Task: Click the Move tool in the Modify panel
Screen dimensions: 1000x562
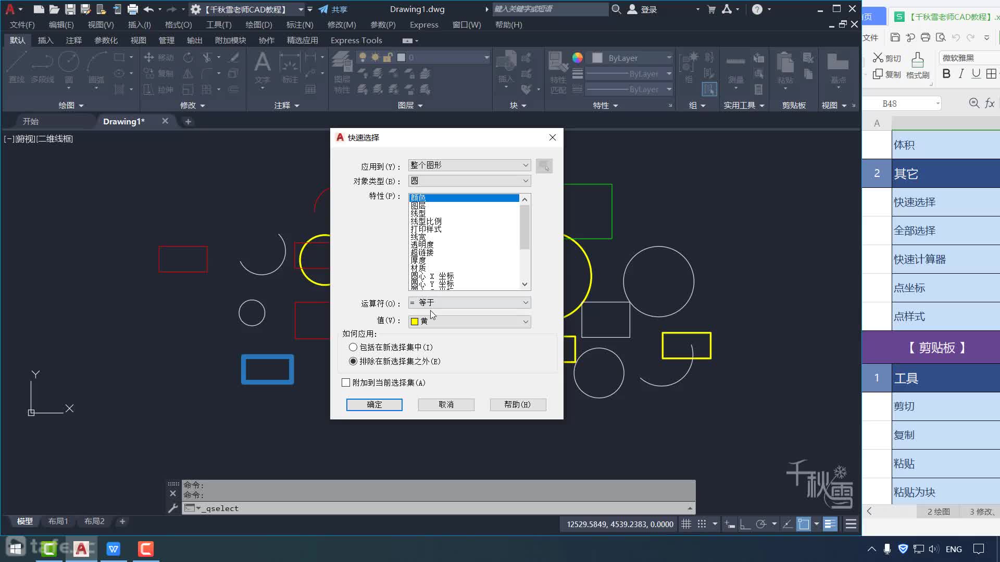Action: coord(159,58)
